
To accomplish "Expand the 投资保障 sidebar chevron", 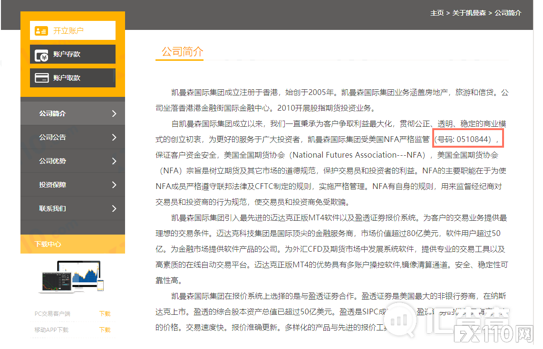I will (113, 184).
